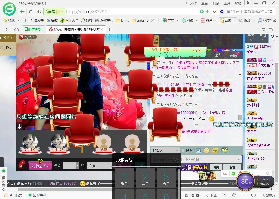
Task: Switch to the 跨屏浏览 tab
Action: tap(33, 29)
